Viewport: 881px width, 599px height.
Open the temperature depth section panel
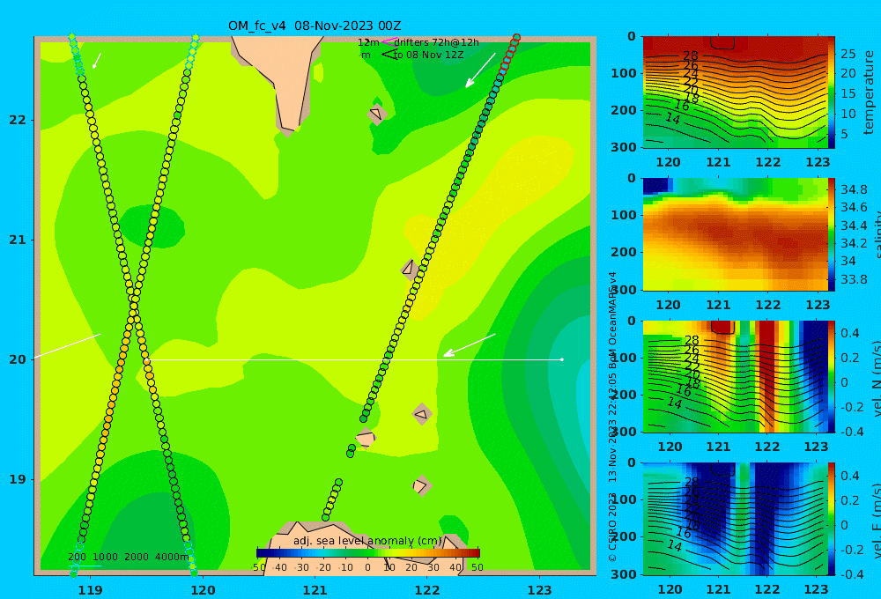(735, 92)
